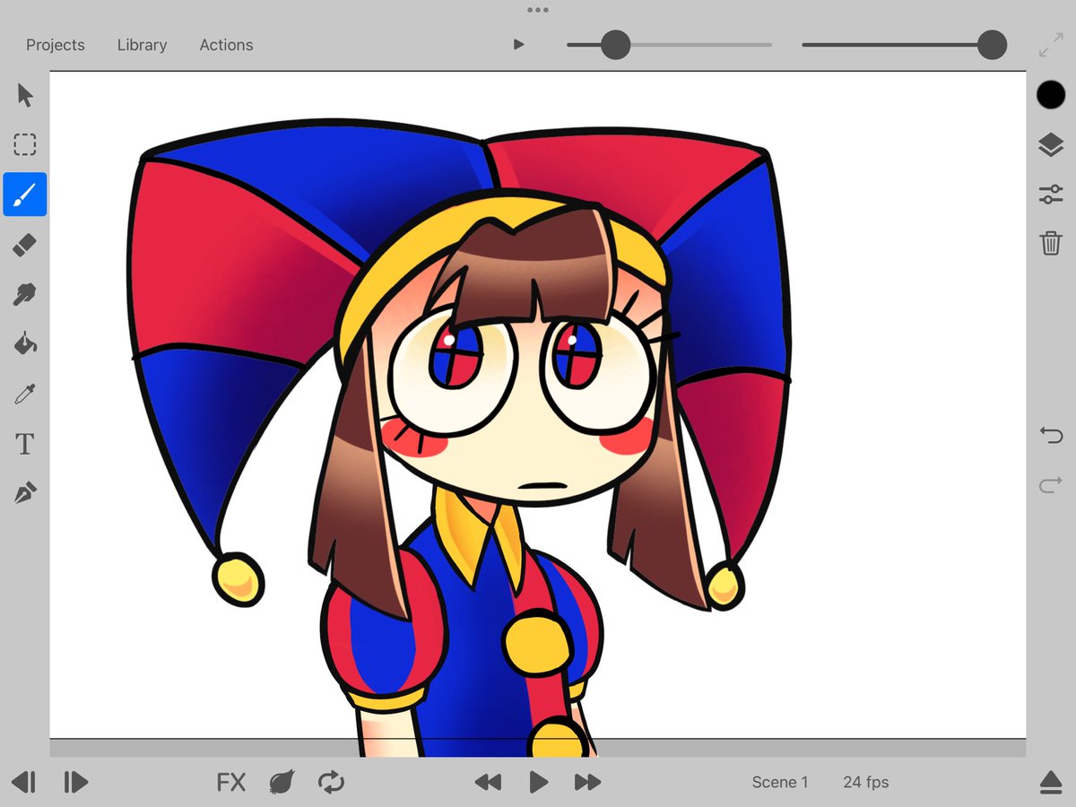The width and height of the screenshot is (1076, 807).
Task: Open the FX effects button
Action: click(230, 782)
